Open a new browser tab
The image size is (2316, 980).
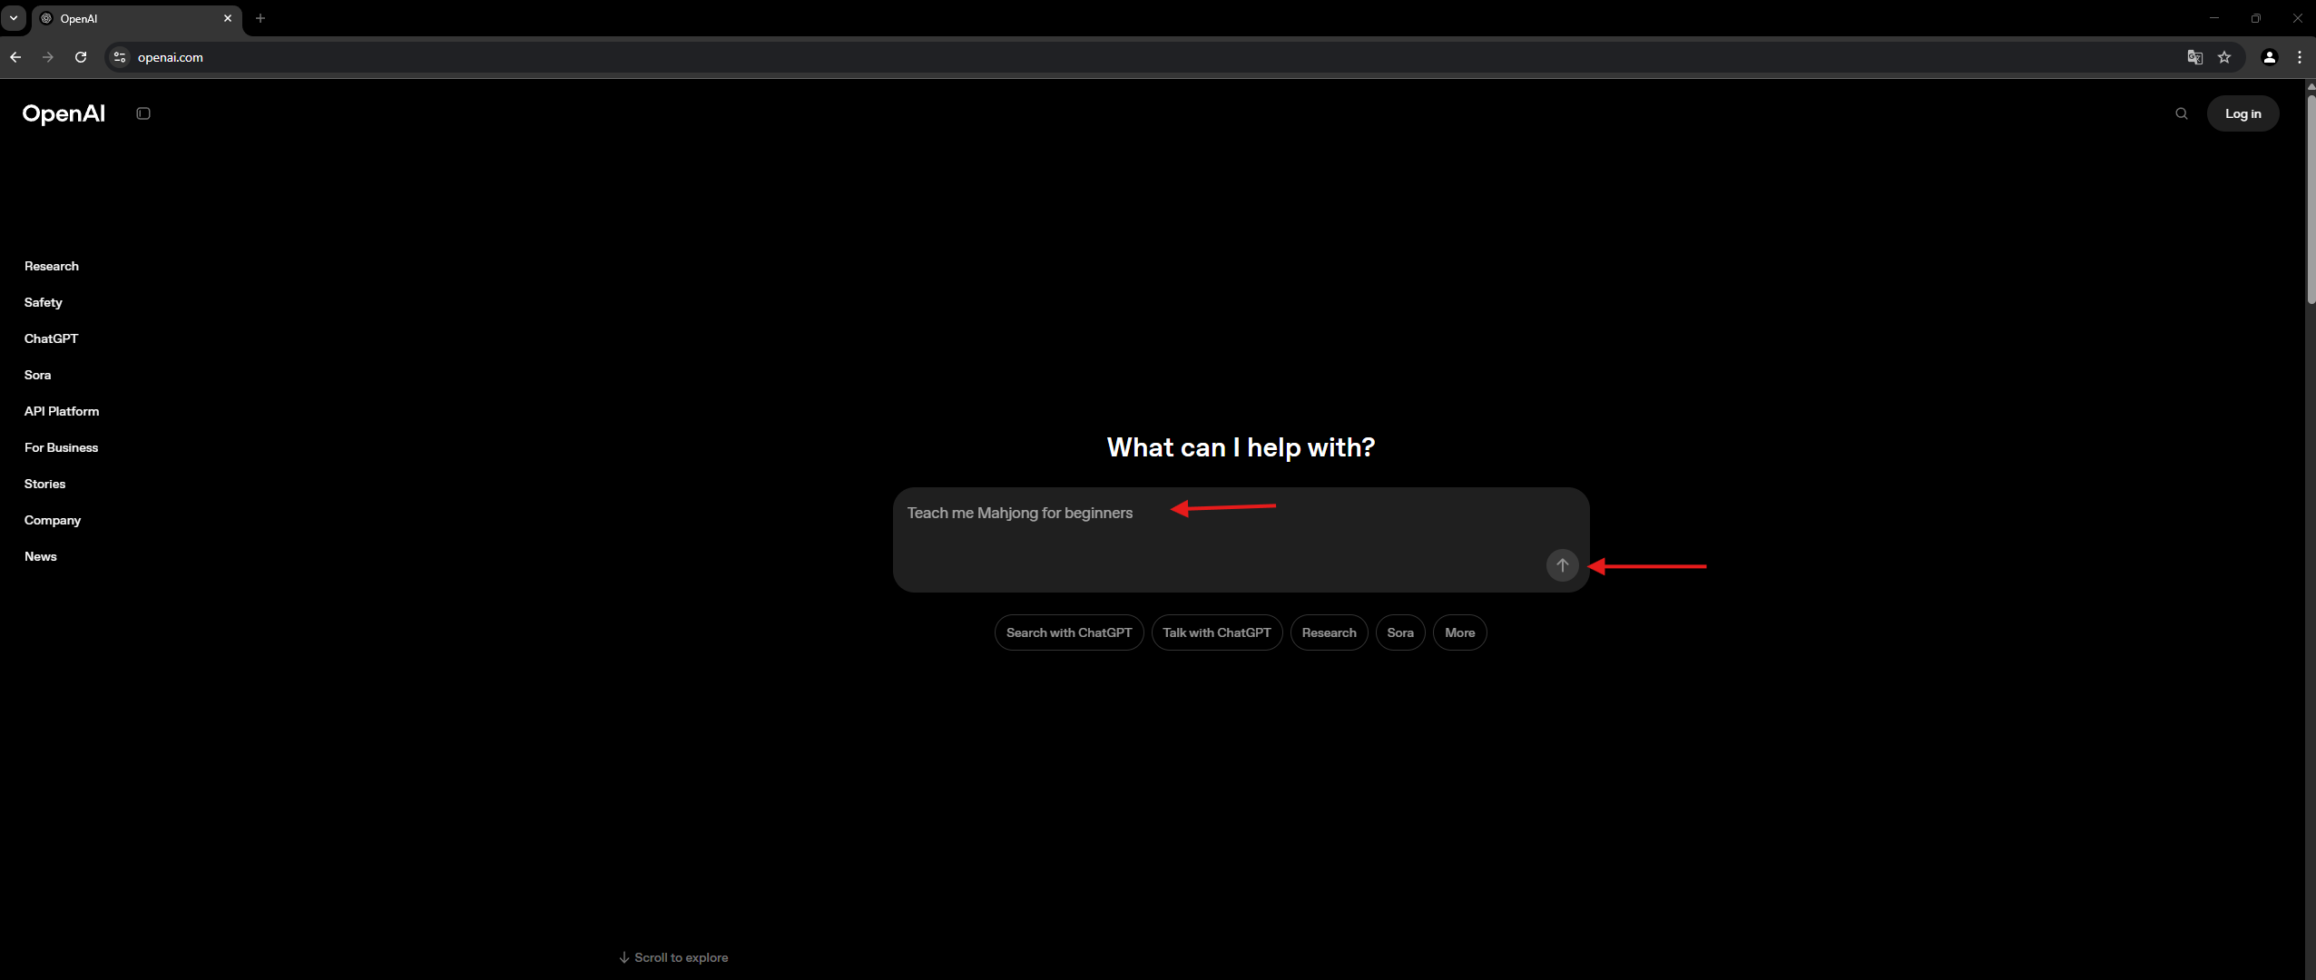pyautogui.click(x=260, y=18)
